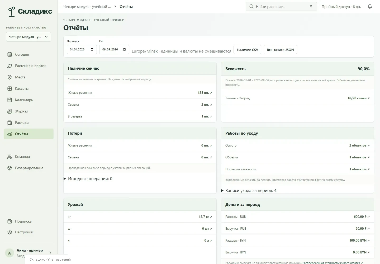Image resolution: width=380 pixels, height=264 pixels.
Task: Click the Журнал sidebar icon
Action: [x=10, y=111]
